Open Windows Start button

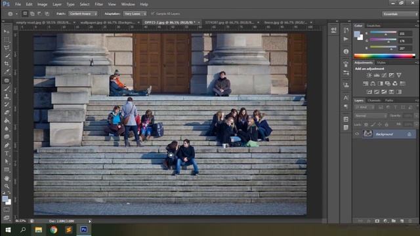[8, 230]
